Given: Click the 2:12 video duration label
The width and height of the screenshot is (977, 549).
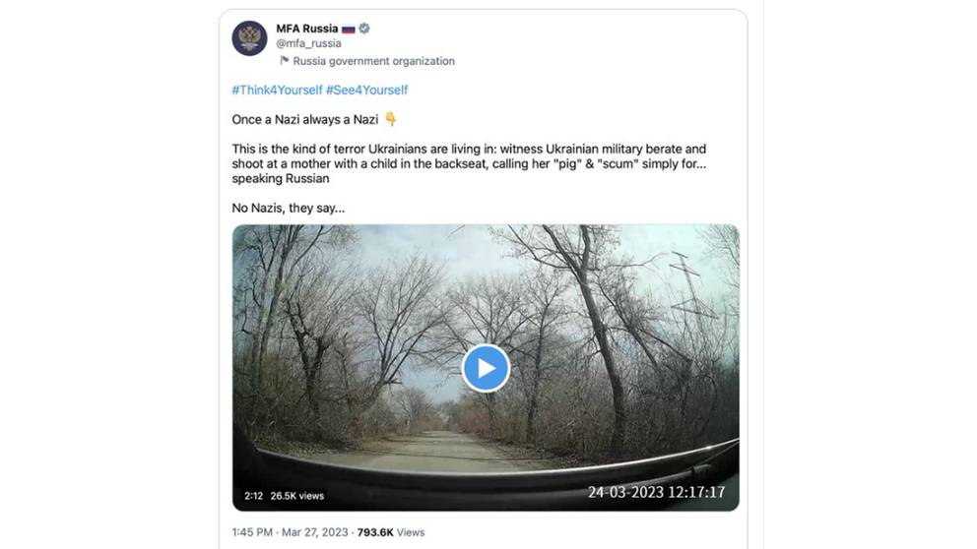Looking at the screenshot, I should (x=253, y=495).
